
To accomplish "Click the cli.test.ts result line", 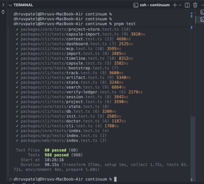I will pos(67,126).
